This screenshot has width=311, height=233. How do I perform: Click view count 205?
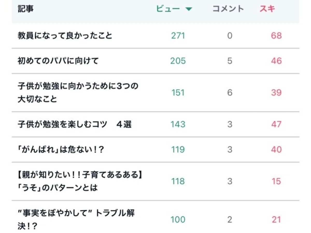point(178,61)
